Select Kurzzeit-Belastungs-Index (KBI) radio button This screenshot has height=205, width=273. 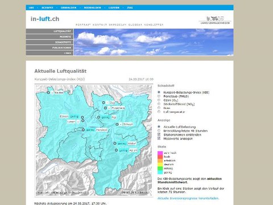coord(159,92)
